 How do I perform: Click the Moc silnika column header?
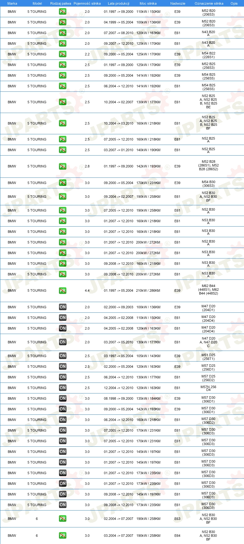pyautogui.click(x=148, y=3)
